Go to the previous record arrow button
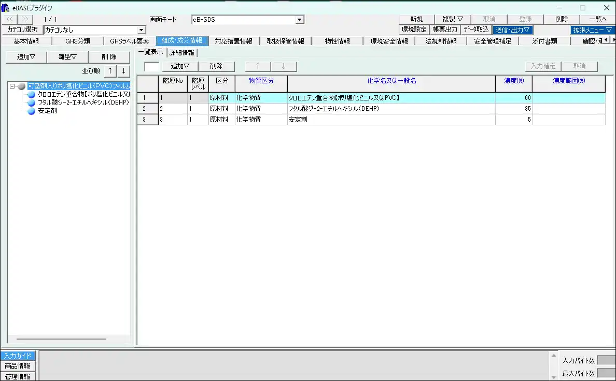Viewport: 616px width, 381px height. pos(10,19)
